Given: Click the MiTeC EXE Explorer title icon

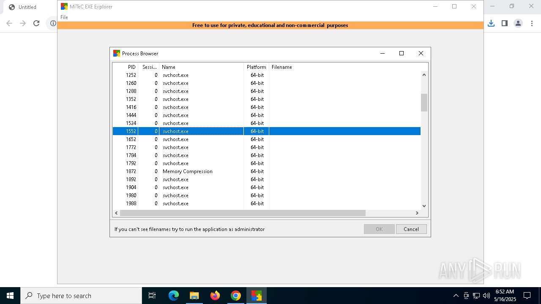Looking at the screenshot, I should [x=64, y=6].
